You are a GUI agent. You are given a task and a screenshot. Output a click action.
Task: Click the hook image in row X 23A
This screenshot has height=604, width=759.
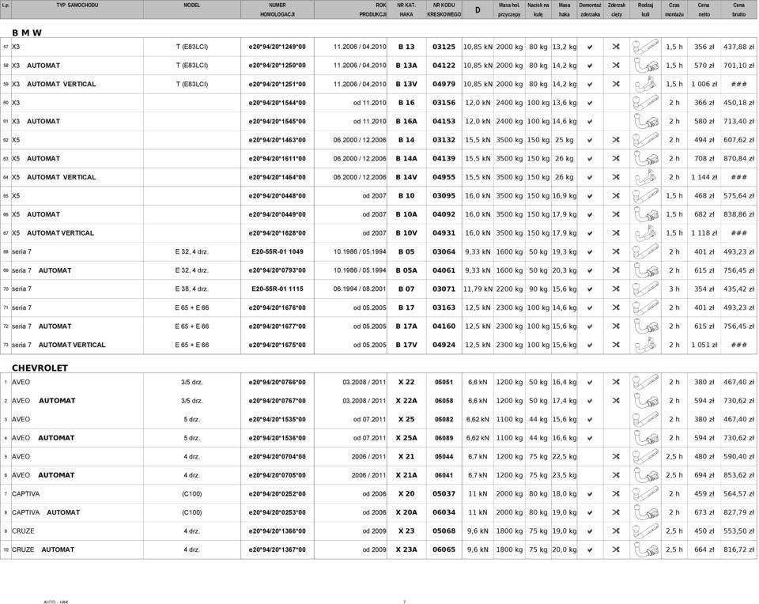(x=645, y=549)
